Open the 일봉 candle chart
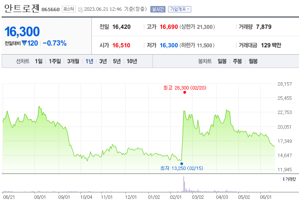Viewport: 299px width, 207px height. tap(222, 61)
